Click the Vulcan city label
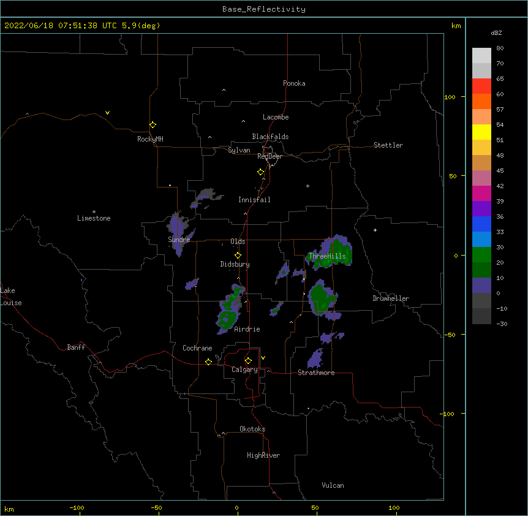Image resolution: width=528 pixels, height=516 pixels. [x=333, y=485]
